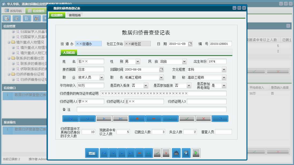Expand the 民族 dropdown list
This screenshot has width=294, height=165.
pos(184,62)
